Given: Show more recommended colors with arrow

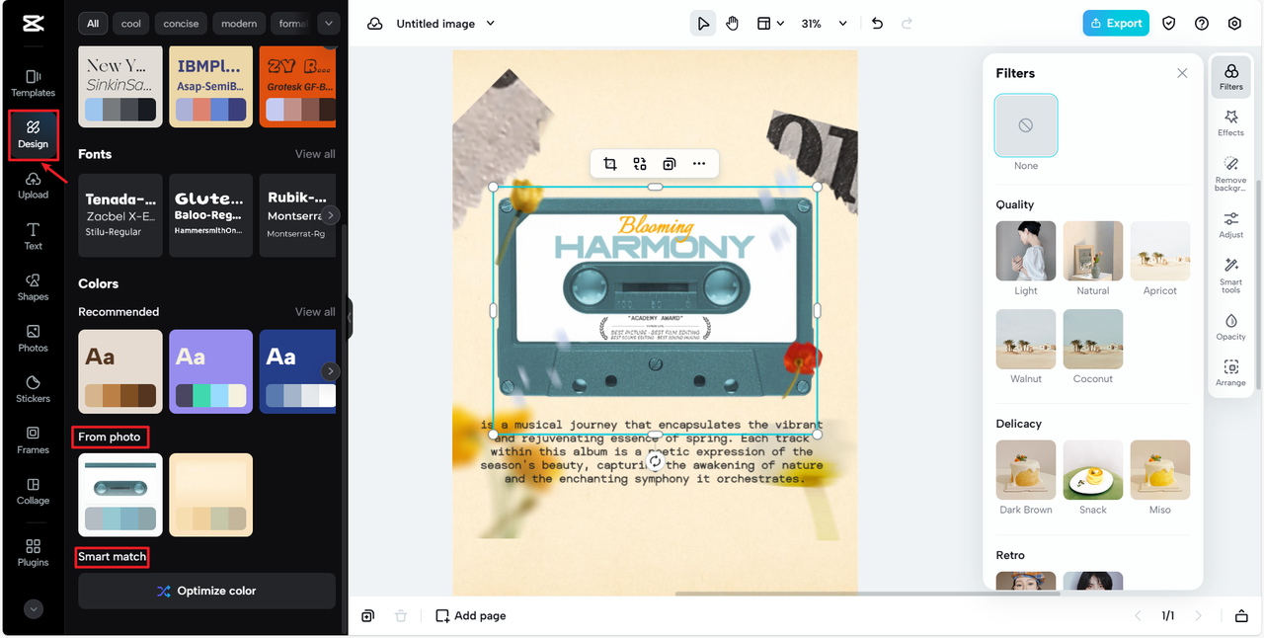Looking at the screenshot, I should pyautogui.click(x=331, y=371).
